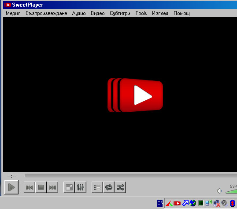Toggle fullscreen video mode icon

tap(69, 187)
